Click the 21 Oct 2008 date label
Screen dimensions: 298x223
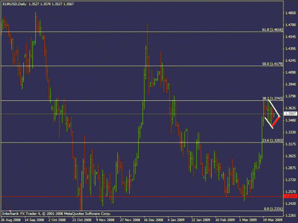point(82,220)
